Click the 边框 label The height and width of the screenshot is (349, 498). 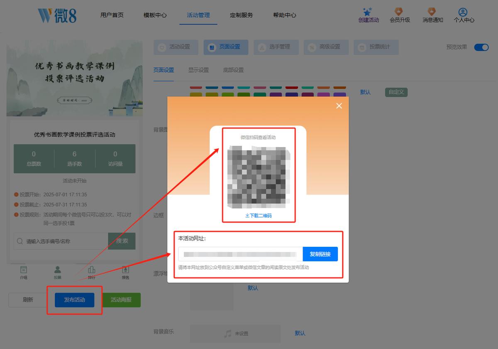click(159, 215)
